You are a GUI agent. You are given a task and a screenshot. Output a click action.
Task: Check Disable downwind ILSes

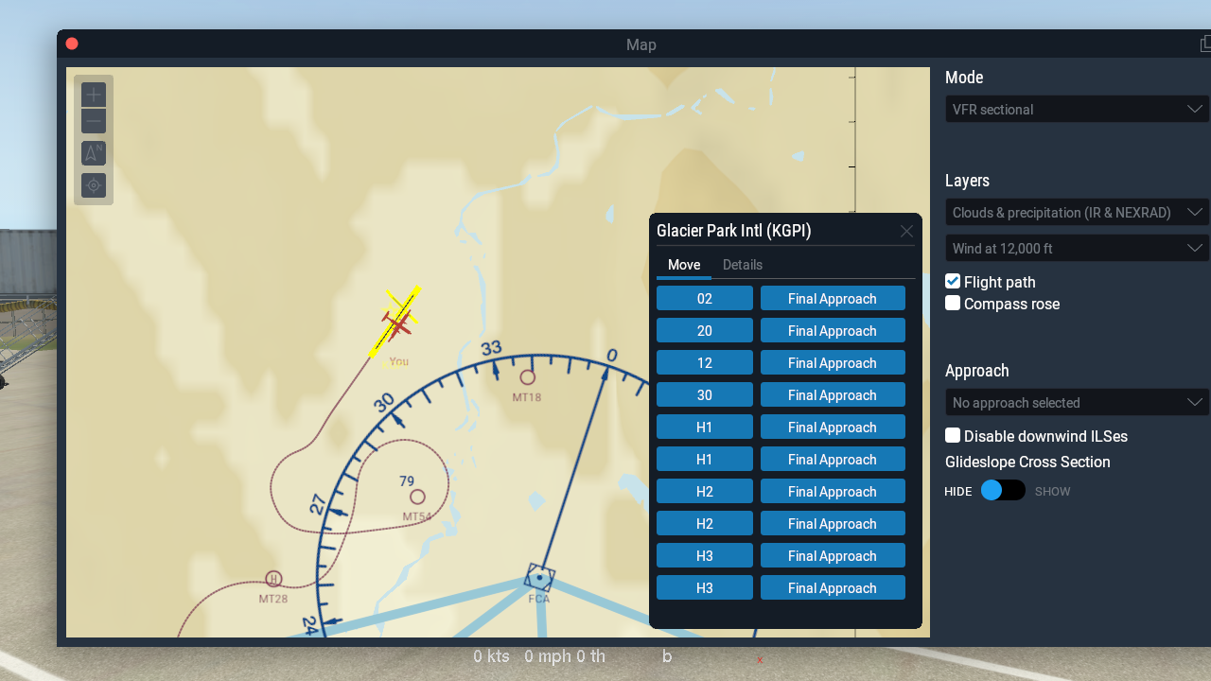[953, 435]
